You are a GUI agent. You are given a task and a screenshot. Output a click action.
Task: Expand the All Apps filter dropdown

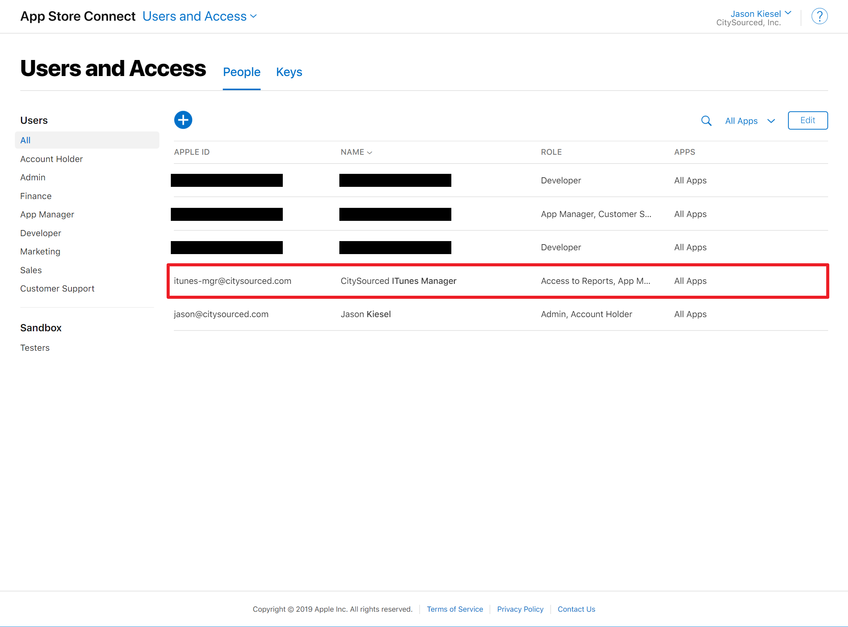[x=750, y=121]
